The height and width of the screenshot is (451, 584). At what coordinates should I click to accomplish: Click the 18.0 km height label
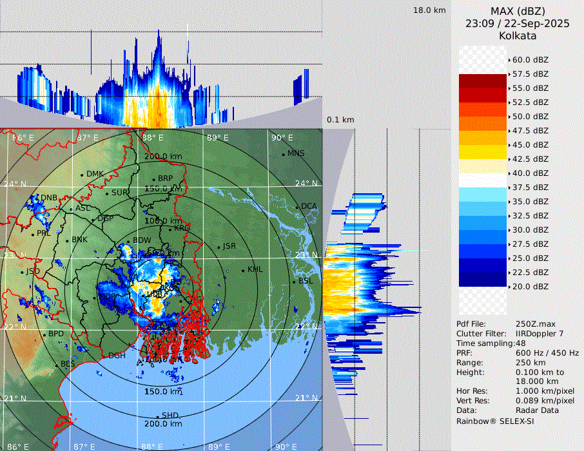coord(429,10)
